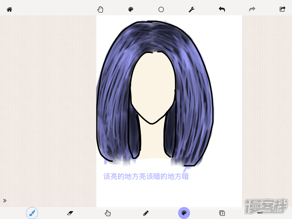Undo the last stroke
Viewport: 292px width, 219px height.
(222, 9)
